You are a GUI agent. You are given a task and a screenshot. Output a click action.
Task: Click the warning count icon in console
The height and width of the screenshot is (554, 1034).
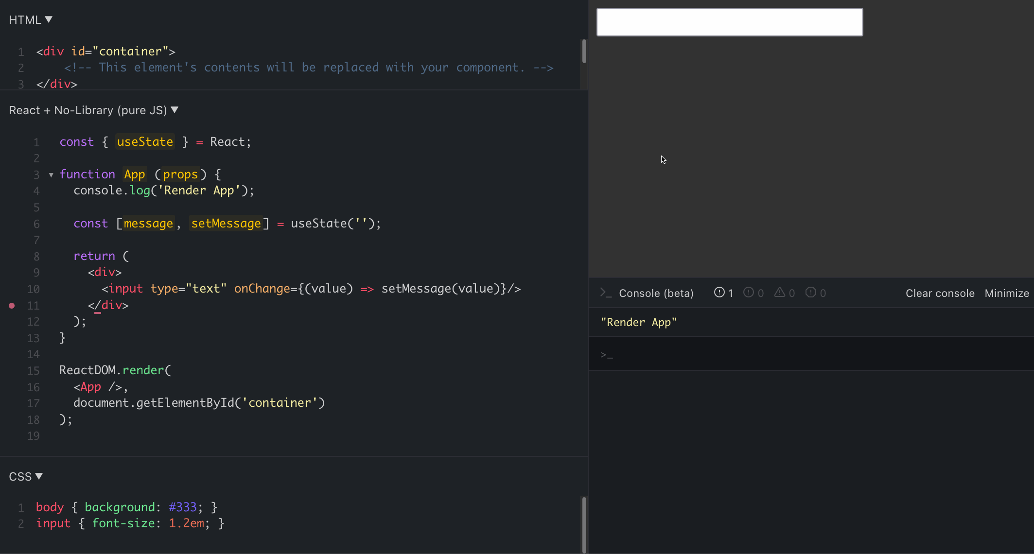tap(785, 293)
